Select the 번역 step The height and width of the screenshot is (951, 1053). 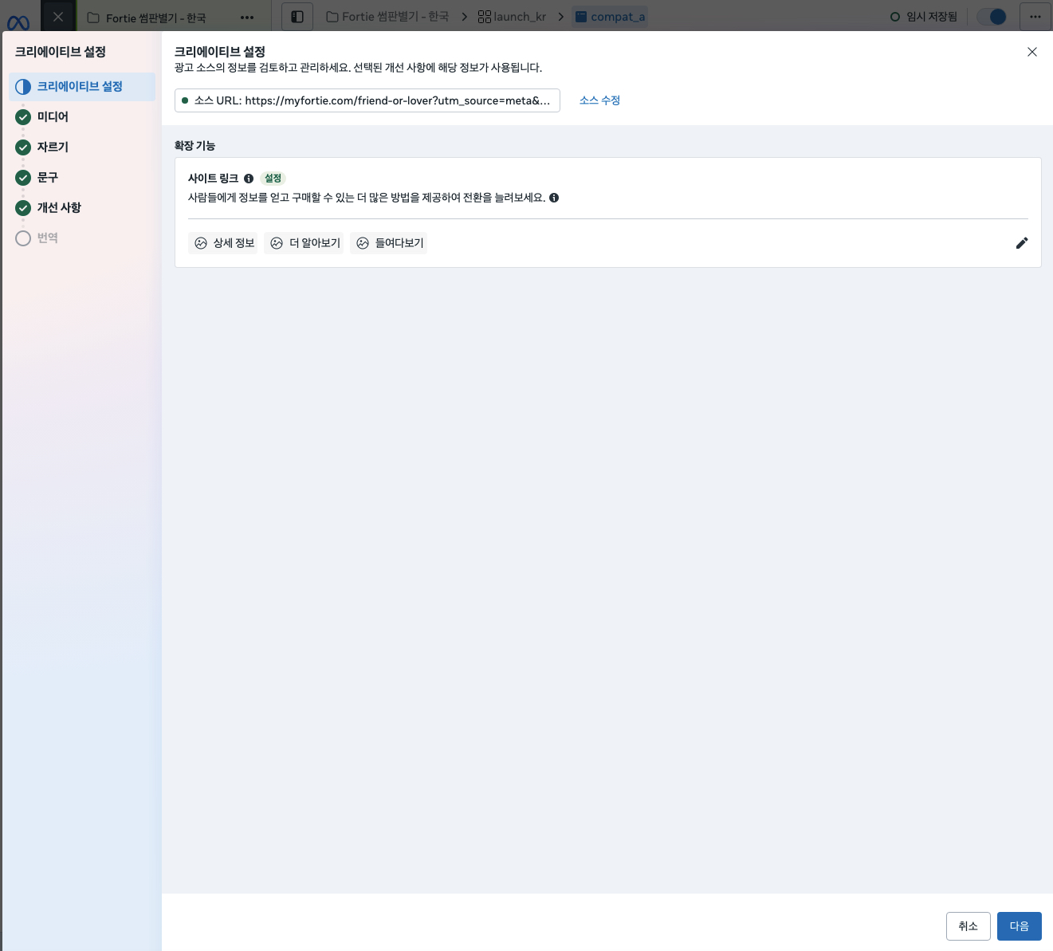click(x=47, y=238)
